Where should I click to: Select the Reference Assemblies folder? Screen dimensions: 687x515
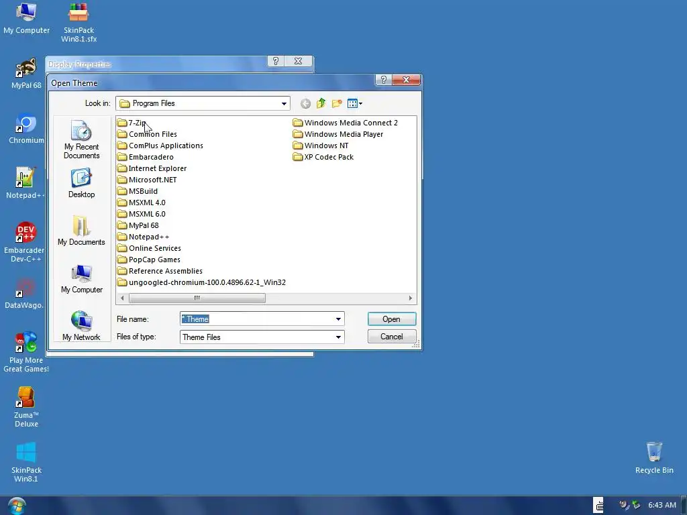tap(160, 271)
